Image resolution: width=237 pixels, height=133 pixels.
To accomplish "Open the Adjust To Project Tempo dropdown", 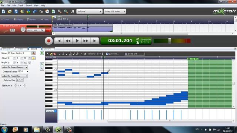I will 15,67.
